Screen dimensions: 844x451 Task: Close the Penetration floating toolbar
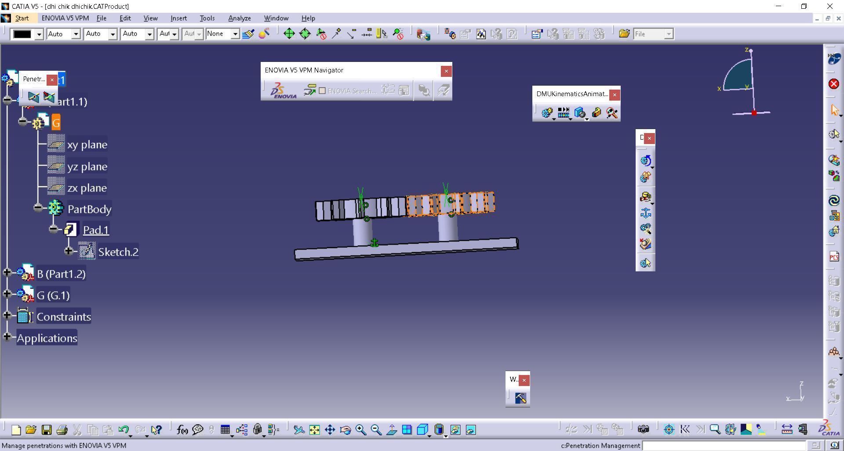(x=52, y=79)
